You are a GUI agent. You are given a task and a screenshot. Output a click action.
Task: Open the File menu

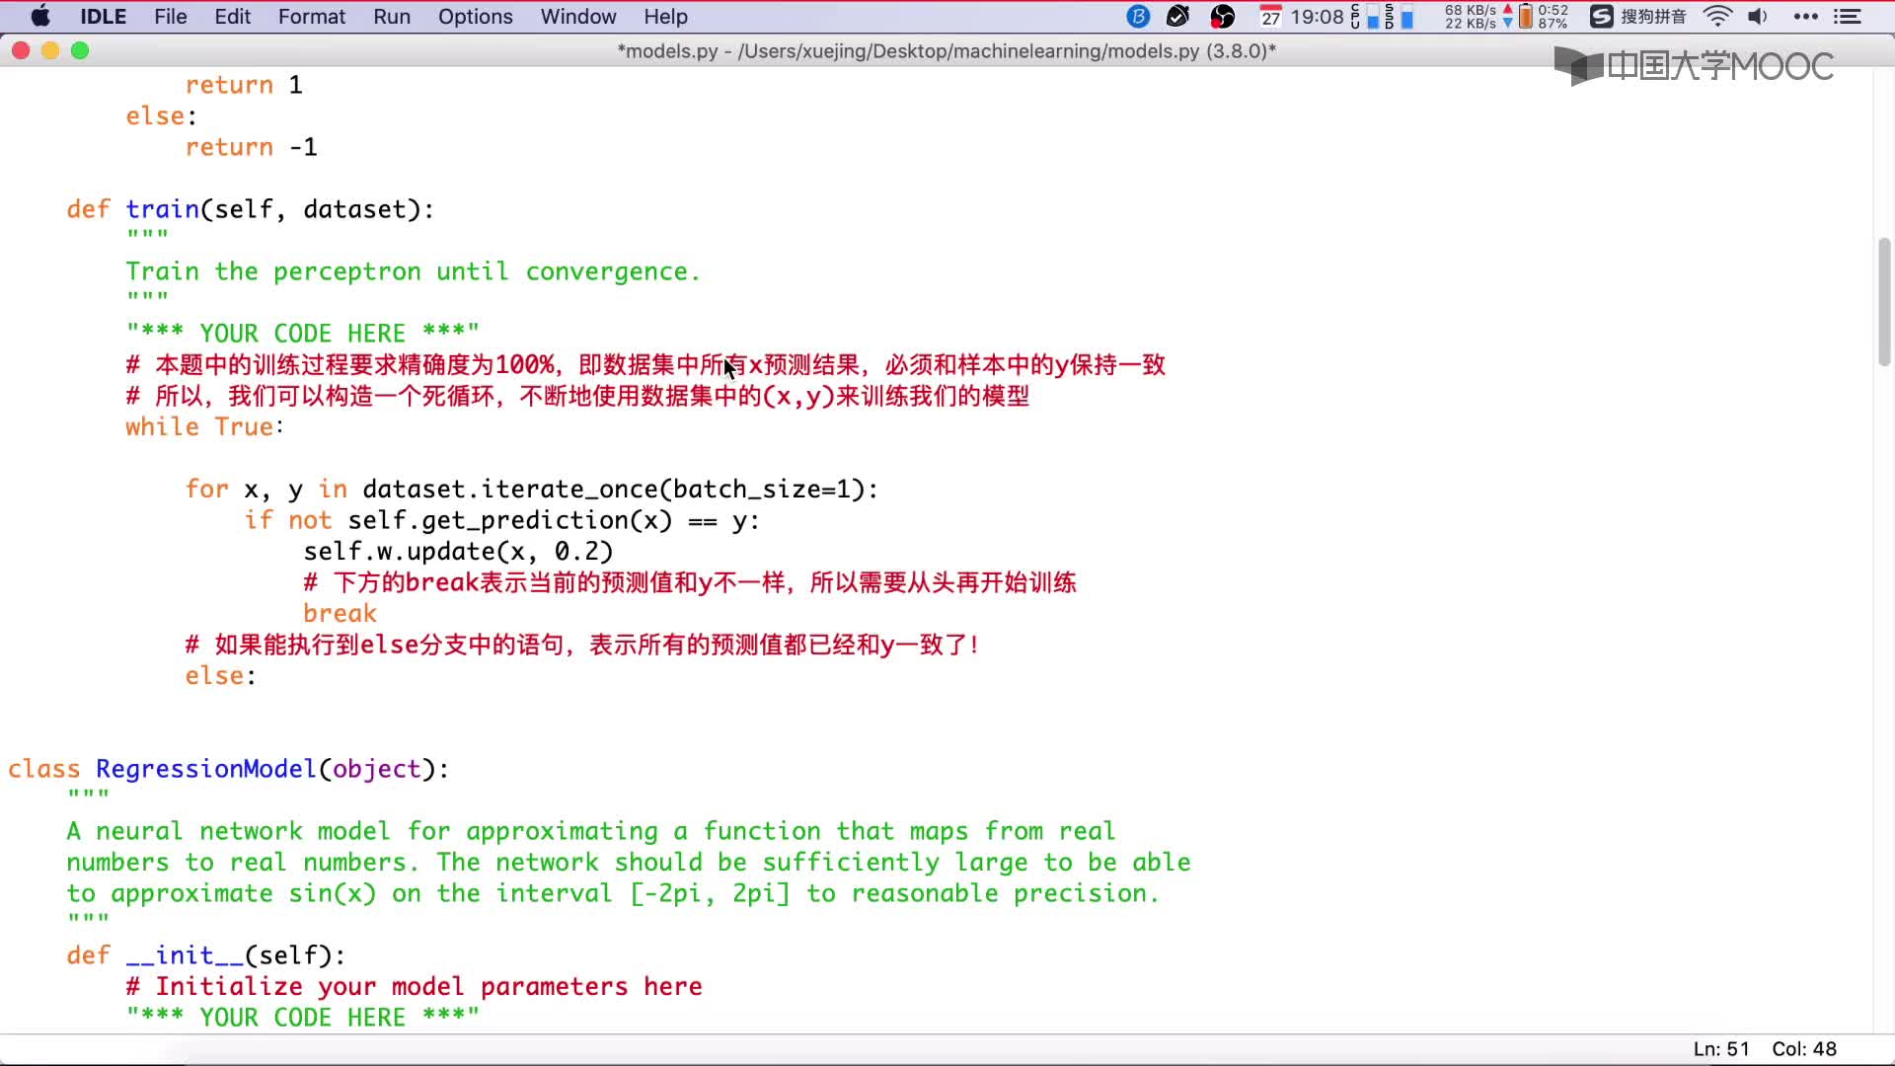click(x=170, y=17)
